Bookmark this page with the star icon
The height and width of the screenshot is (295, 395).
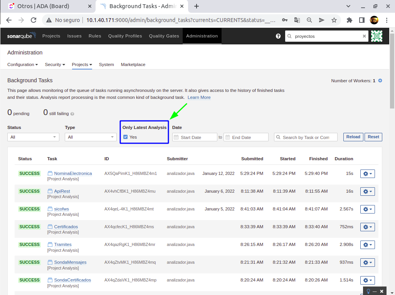pos(334,20)
